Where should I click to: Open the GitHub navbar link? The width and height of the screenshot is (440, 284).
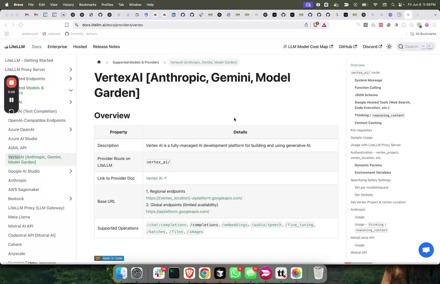click(x=348, y=47)
